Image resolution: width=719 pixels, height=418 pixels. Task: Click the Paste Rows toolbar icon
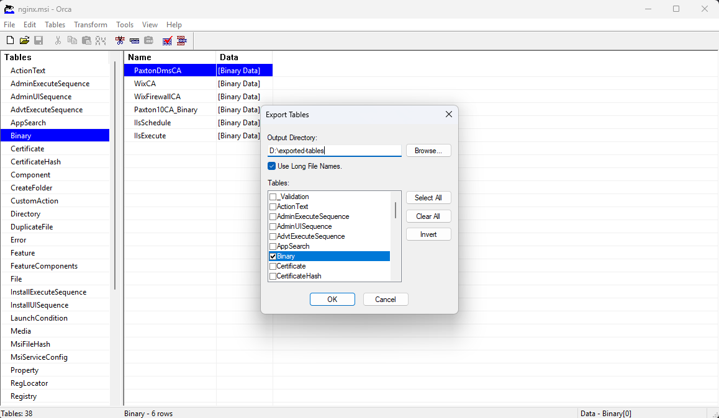point(148,40)
